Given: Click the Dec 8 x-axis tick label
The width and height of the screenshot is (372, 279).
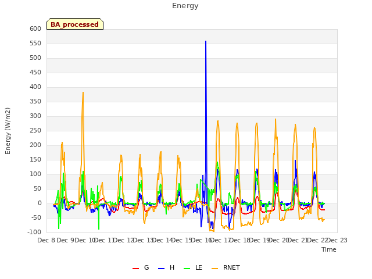Looking at the screenshot, I should pyautogui.click(x=46, y=240).
